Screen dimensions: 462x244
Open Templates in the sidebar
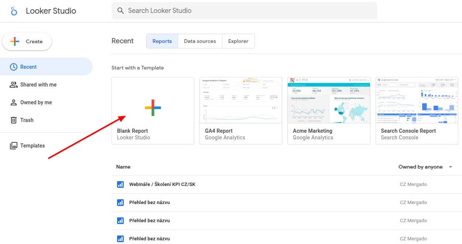click(x=46, y=146)
